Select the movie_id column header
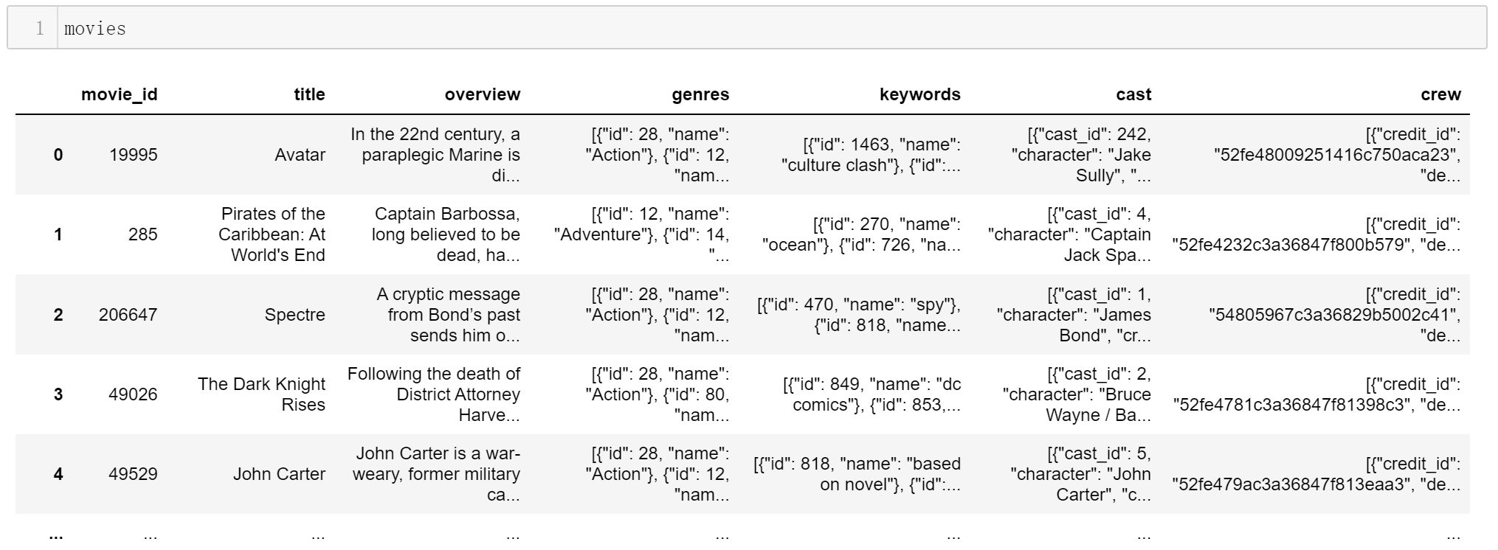 pos(119,94)
